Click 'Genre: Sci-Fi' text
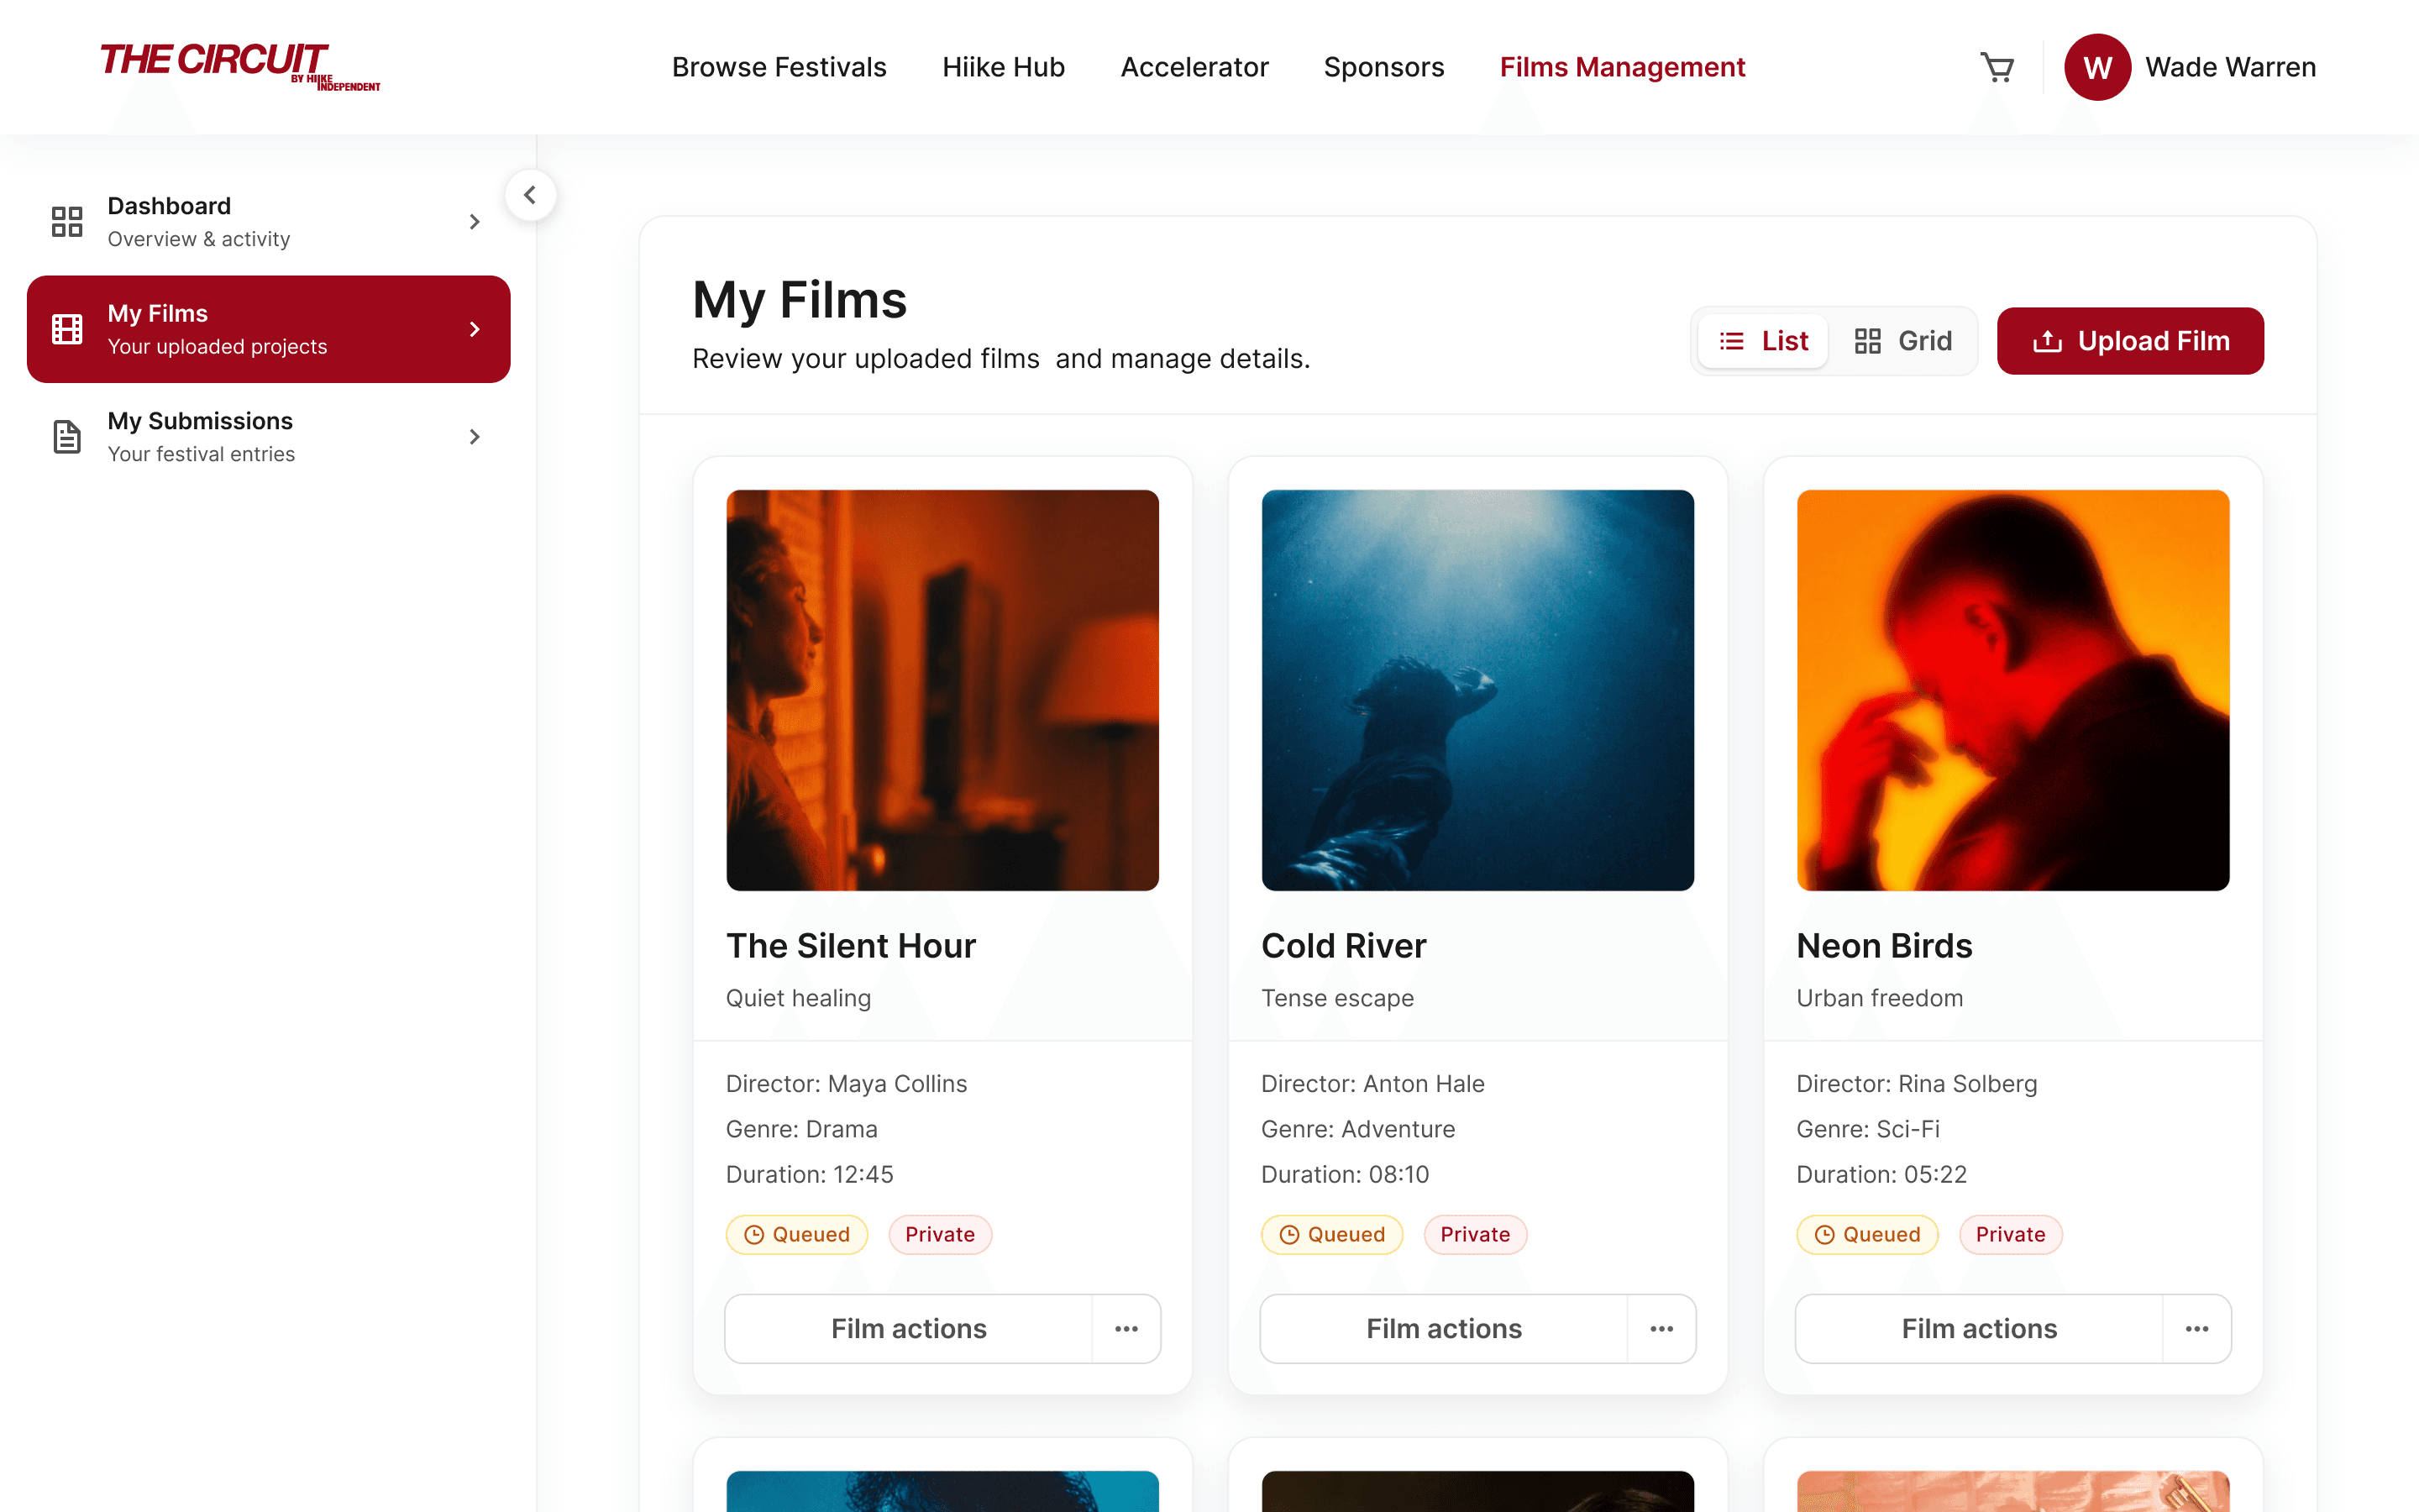2419x1512 pixels. tap(1868, 1129)
